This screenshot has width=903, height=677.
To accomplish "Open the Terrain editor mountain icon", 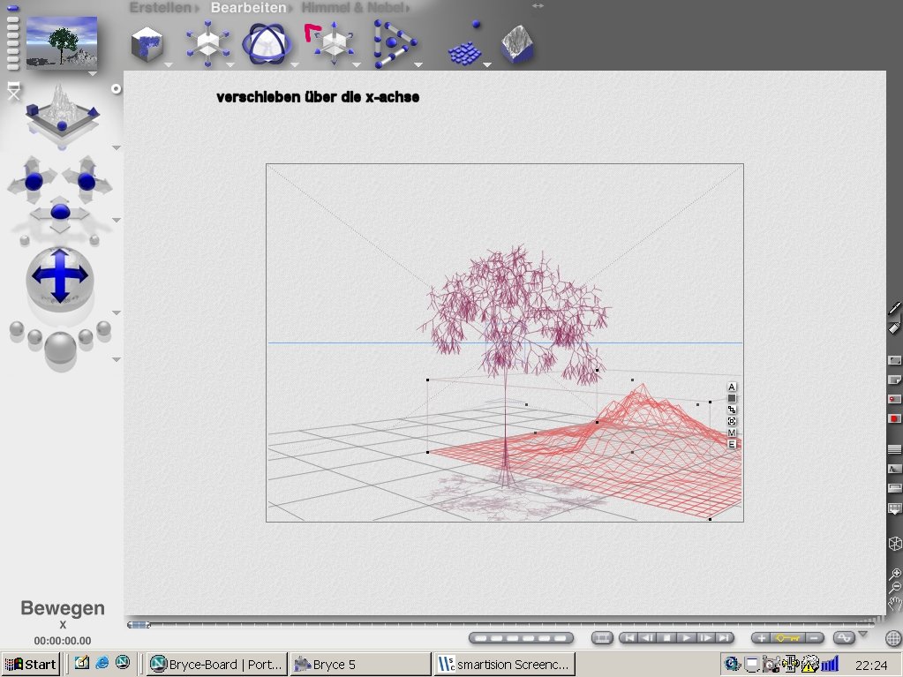I will tap(518, 44).
